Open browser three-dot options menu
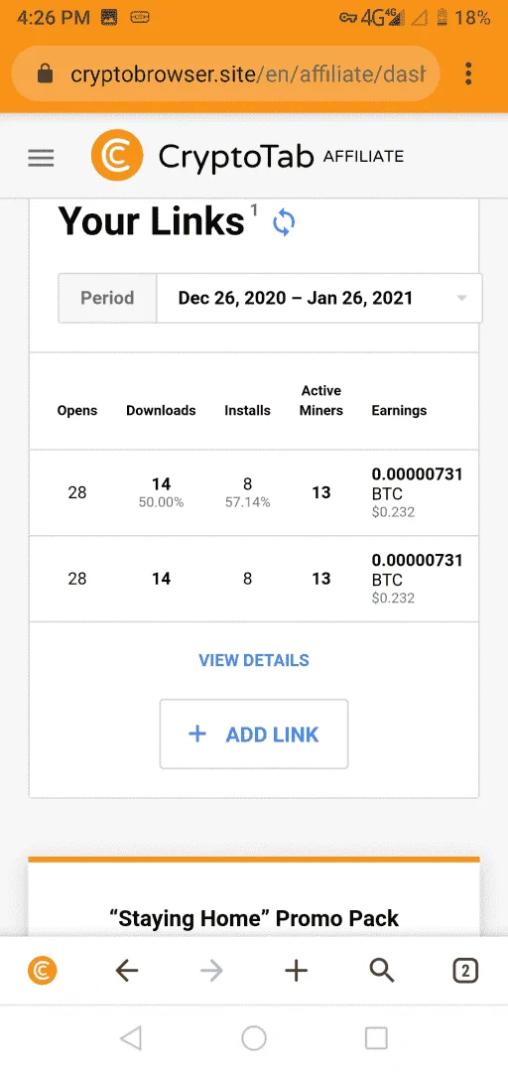Viewport: 508px width, 1072px height. click(x=468, y=73)
